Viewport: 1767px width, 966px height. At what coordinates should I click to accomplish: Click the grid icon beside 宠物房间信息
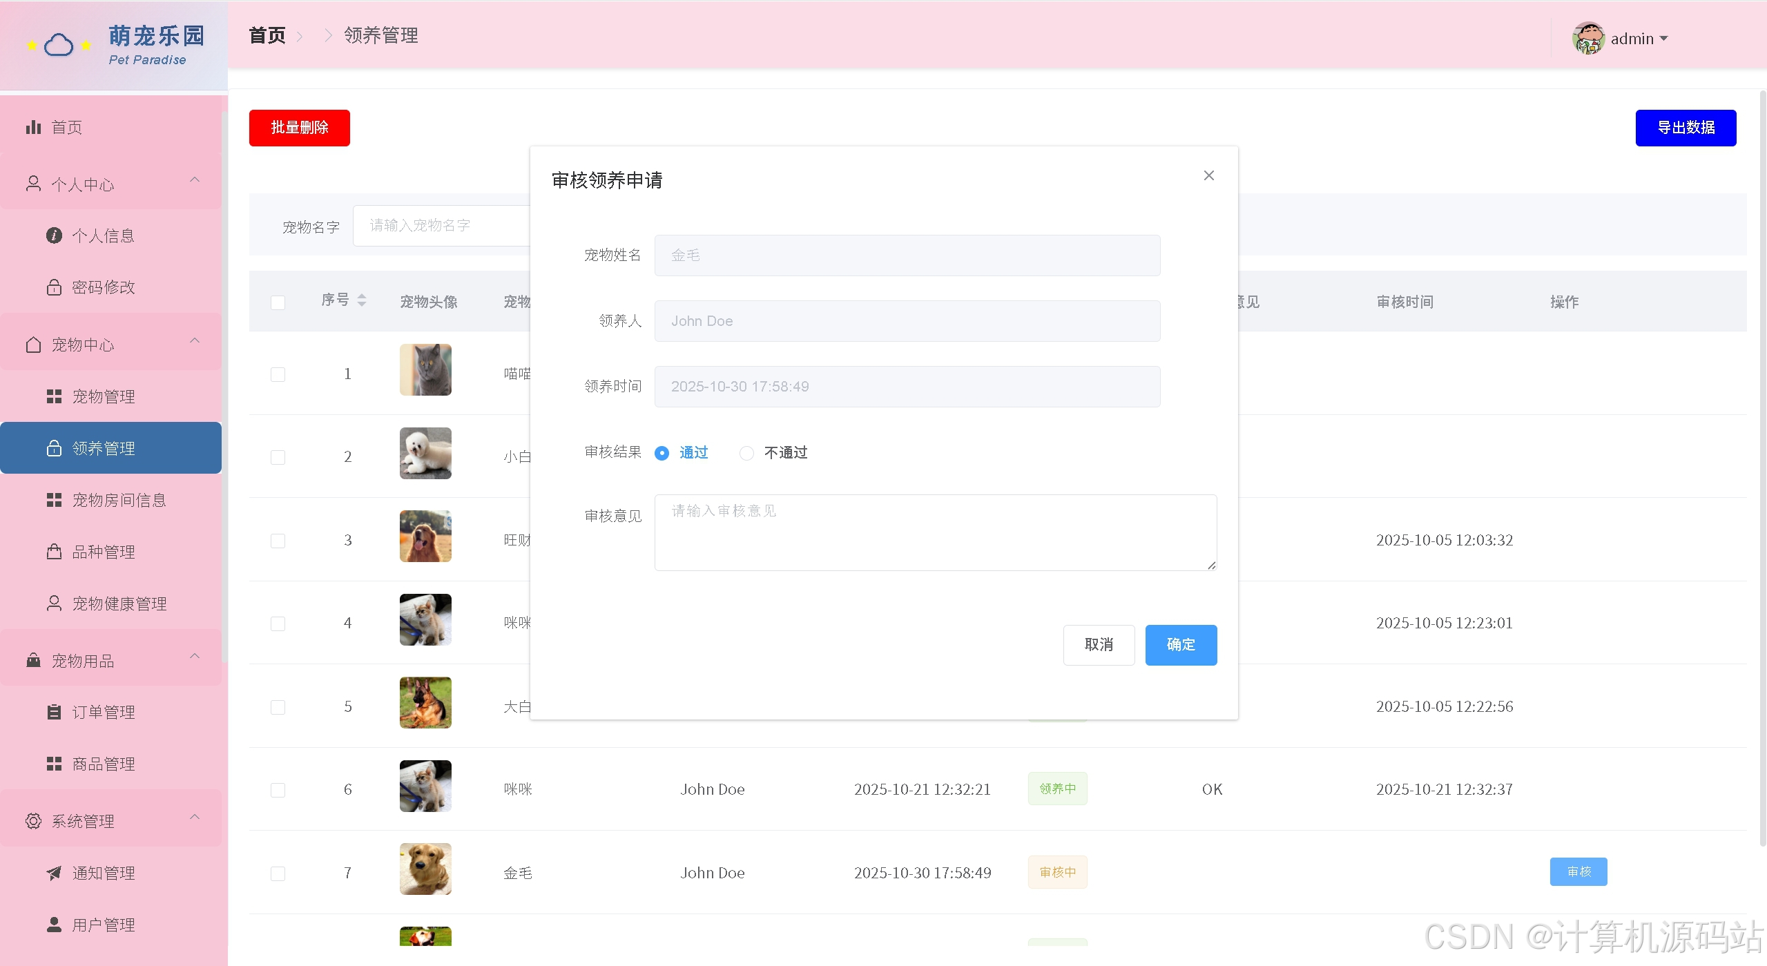[54, 500]
